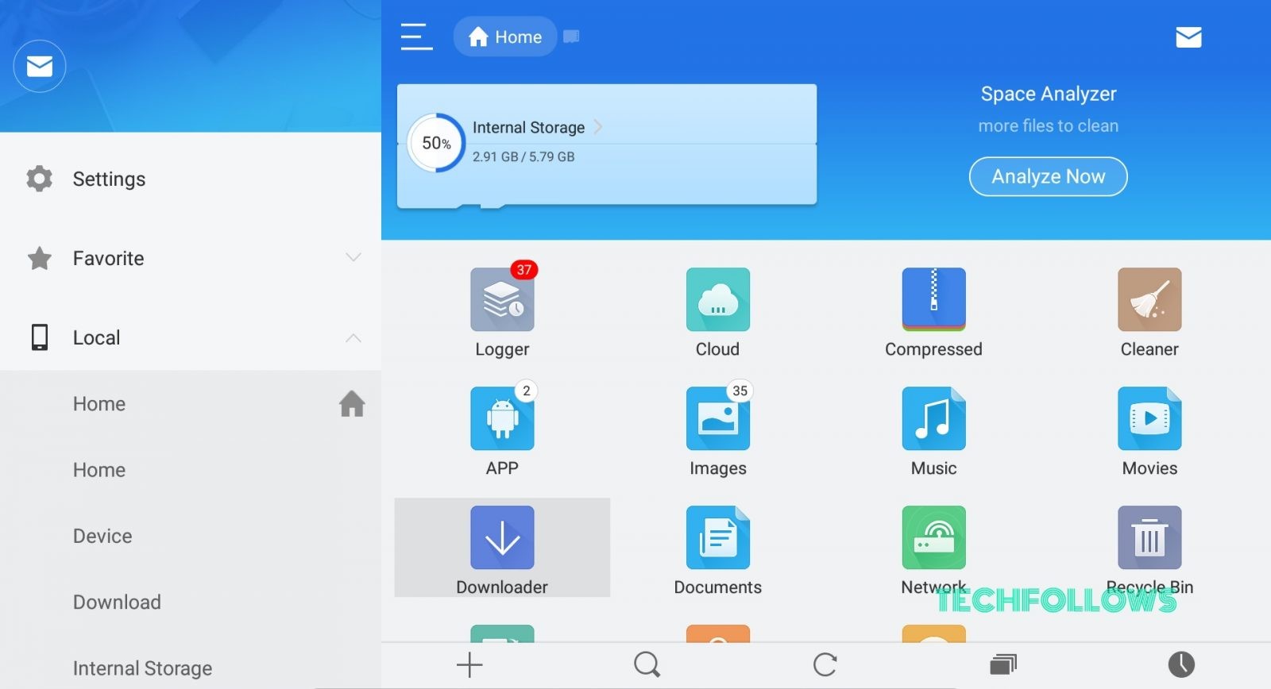The image size is (1271, 689).
Task: Launch the Cleaner tool
Action: click(x=1149, y=299)
